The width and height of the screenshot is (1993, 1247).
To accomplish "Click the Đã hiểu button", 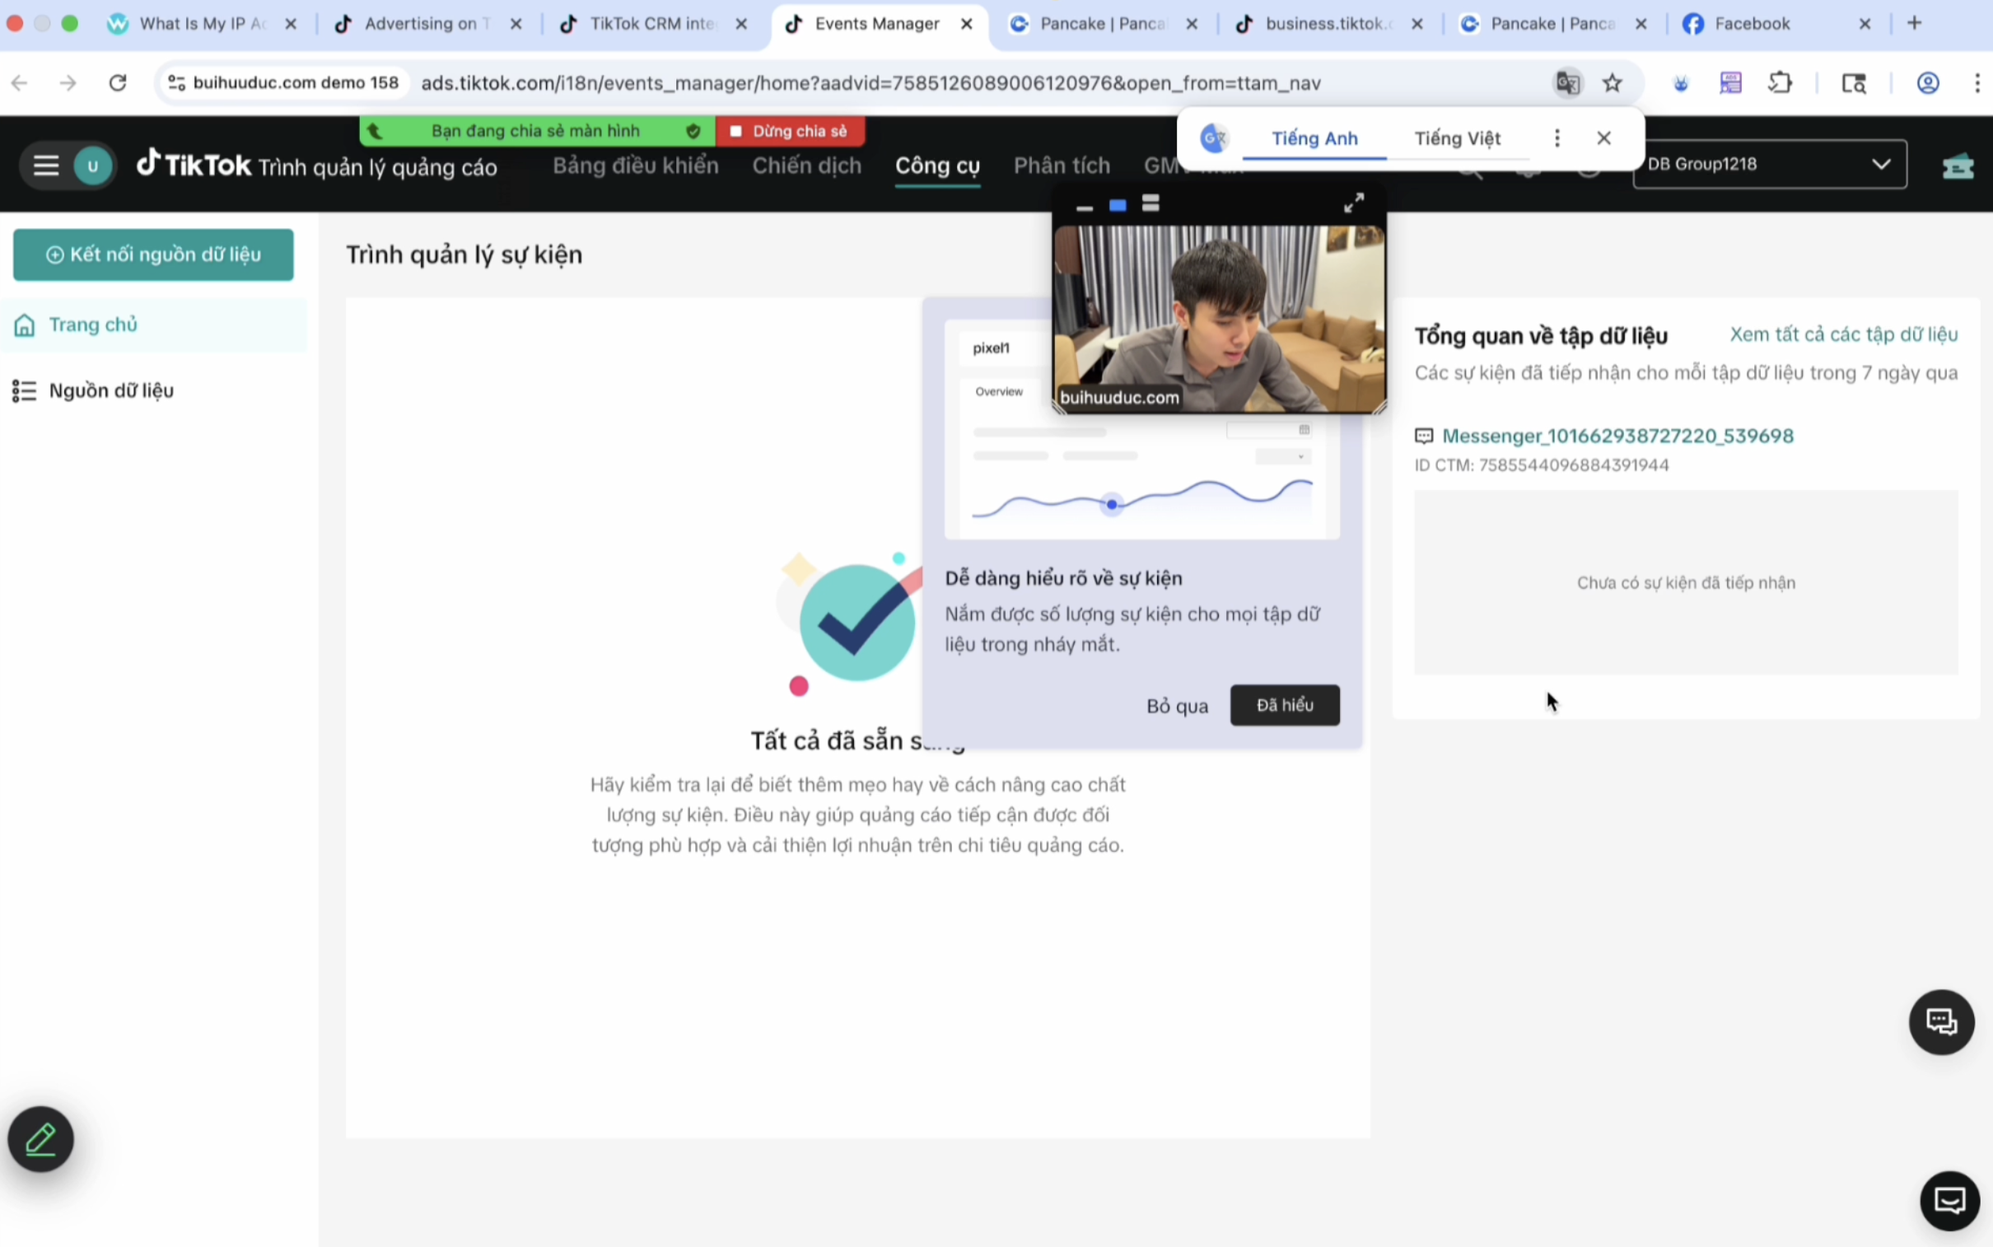I will coord(1284,705).
